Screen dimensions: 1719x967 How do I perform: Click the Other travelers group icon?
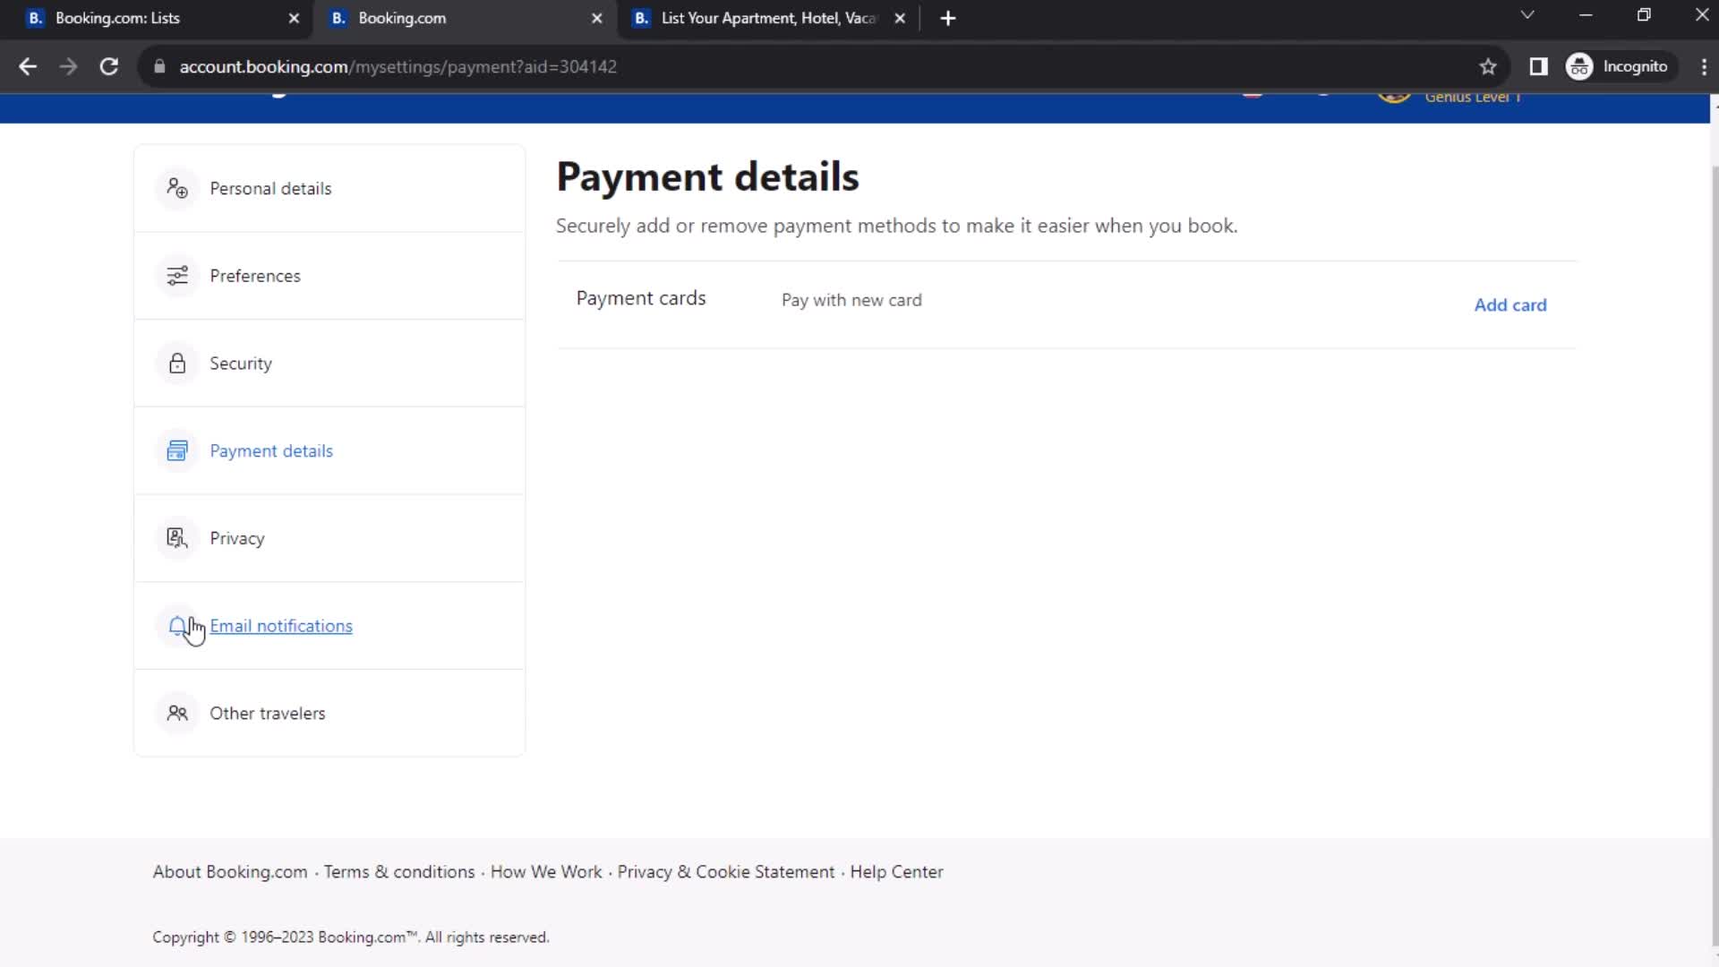point(177,713)
